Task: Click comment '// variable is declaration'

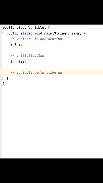Action: coord(36,39)
